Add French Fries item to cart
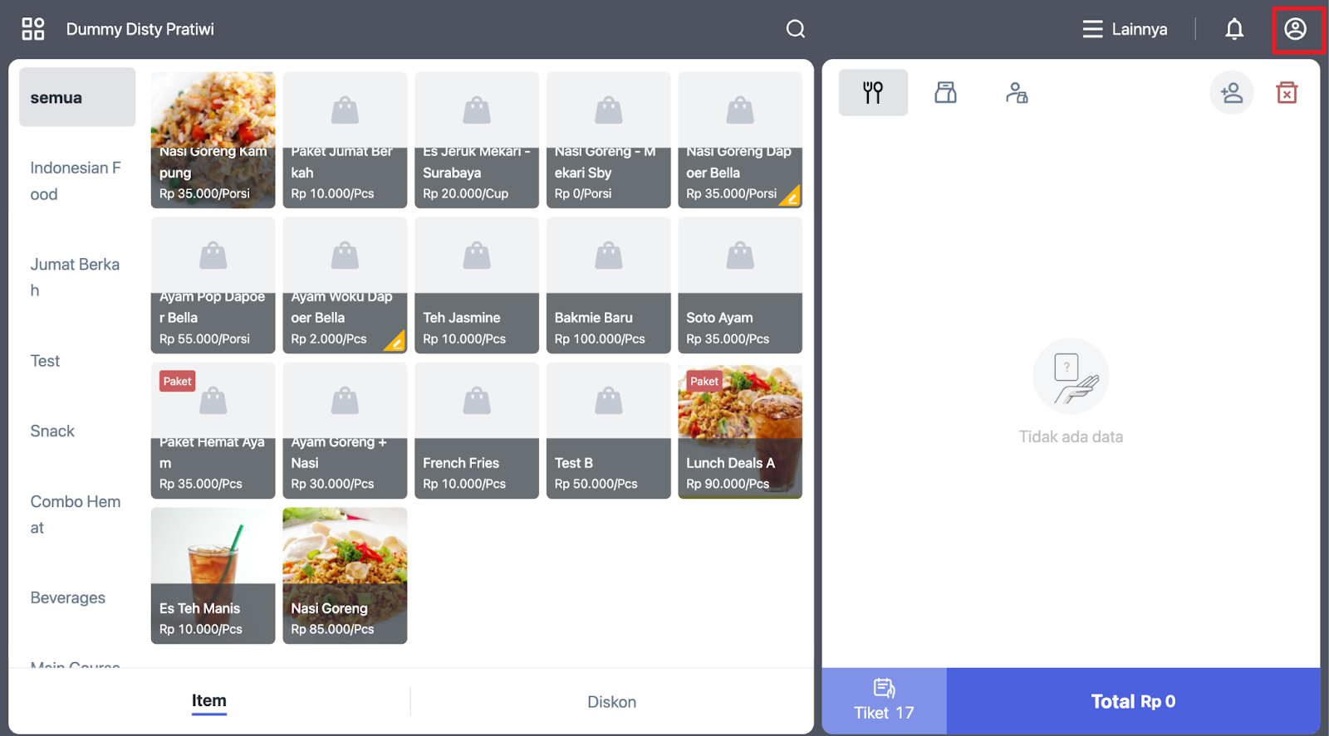1329x736 pixels. [x=476, y=431]
